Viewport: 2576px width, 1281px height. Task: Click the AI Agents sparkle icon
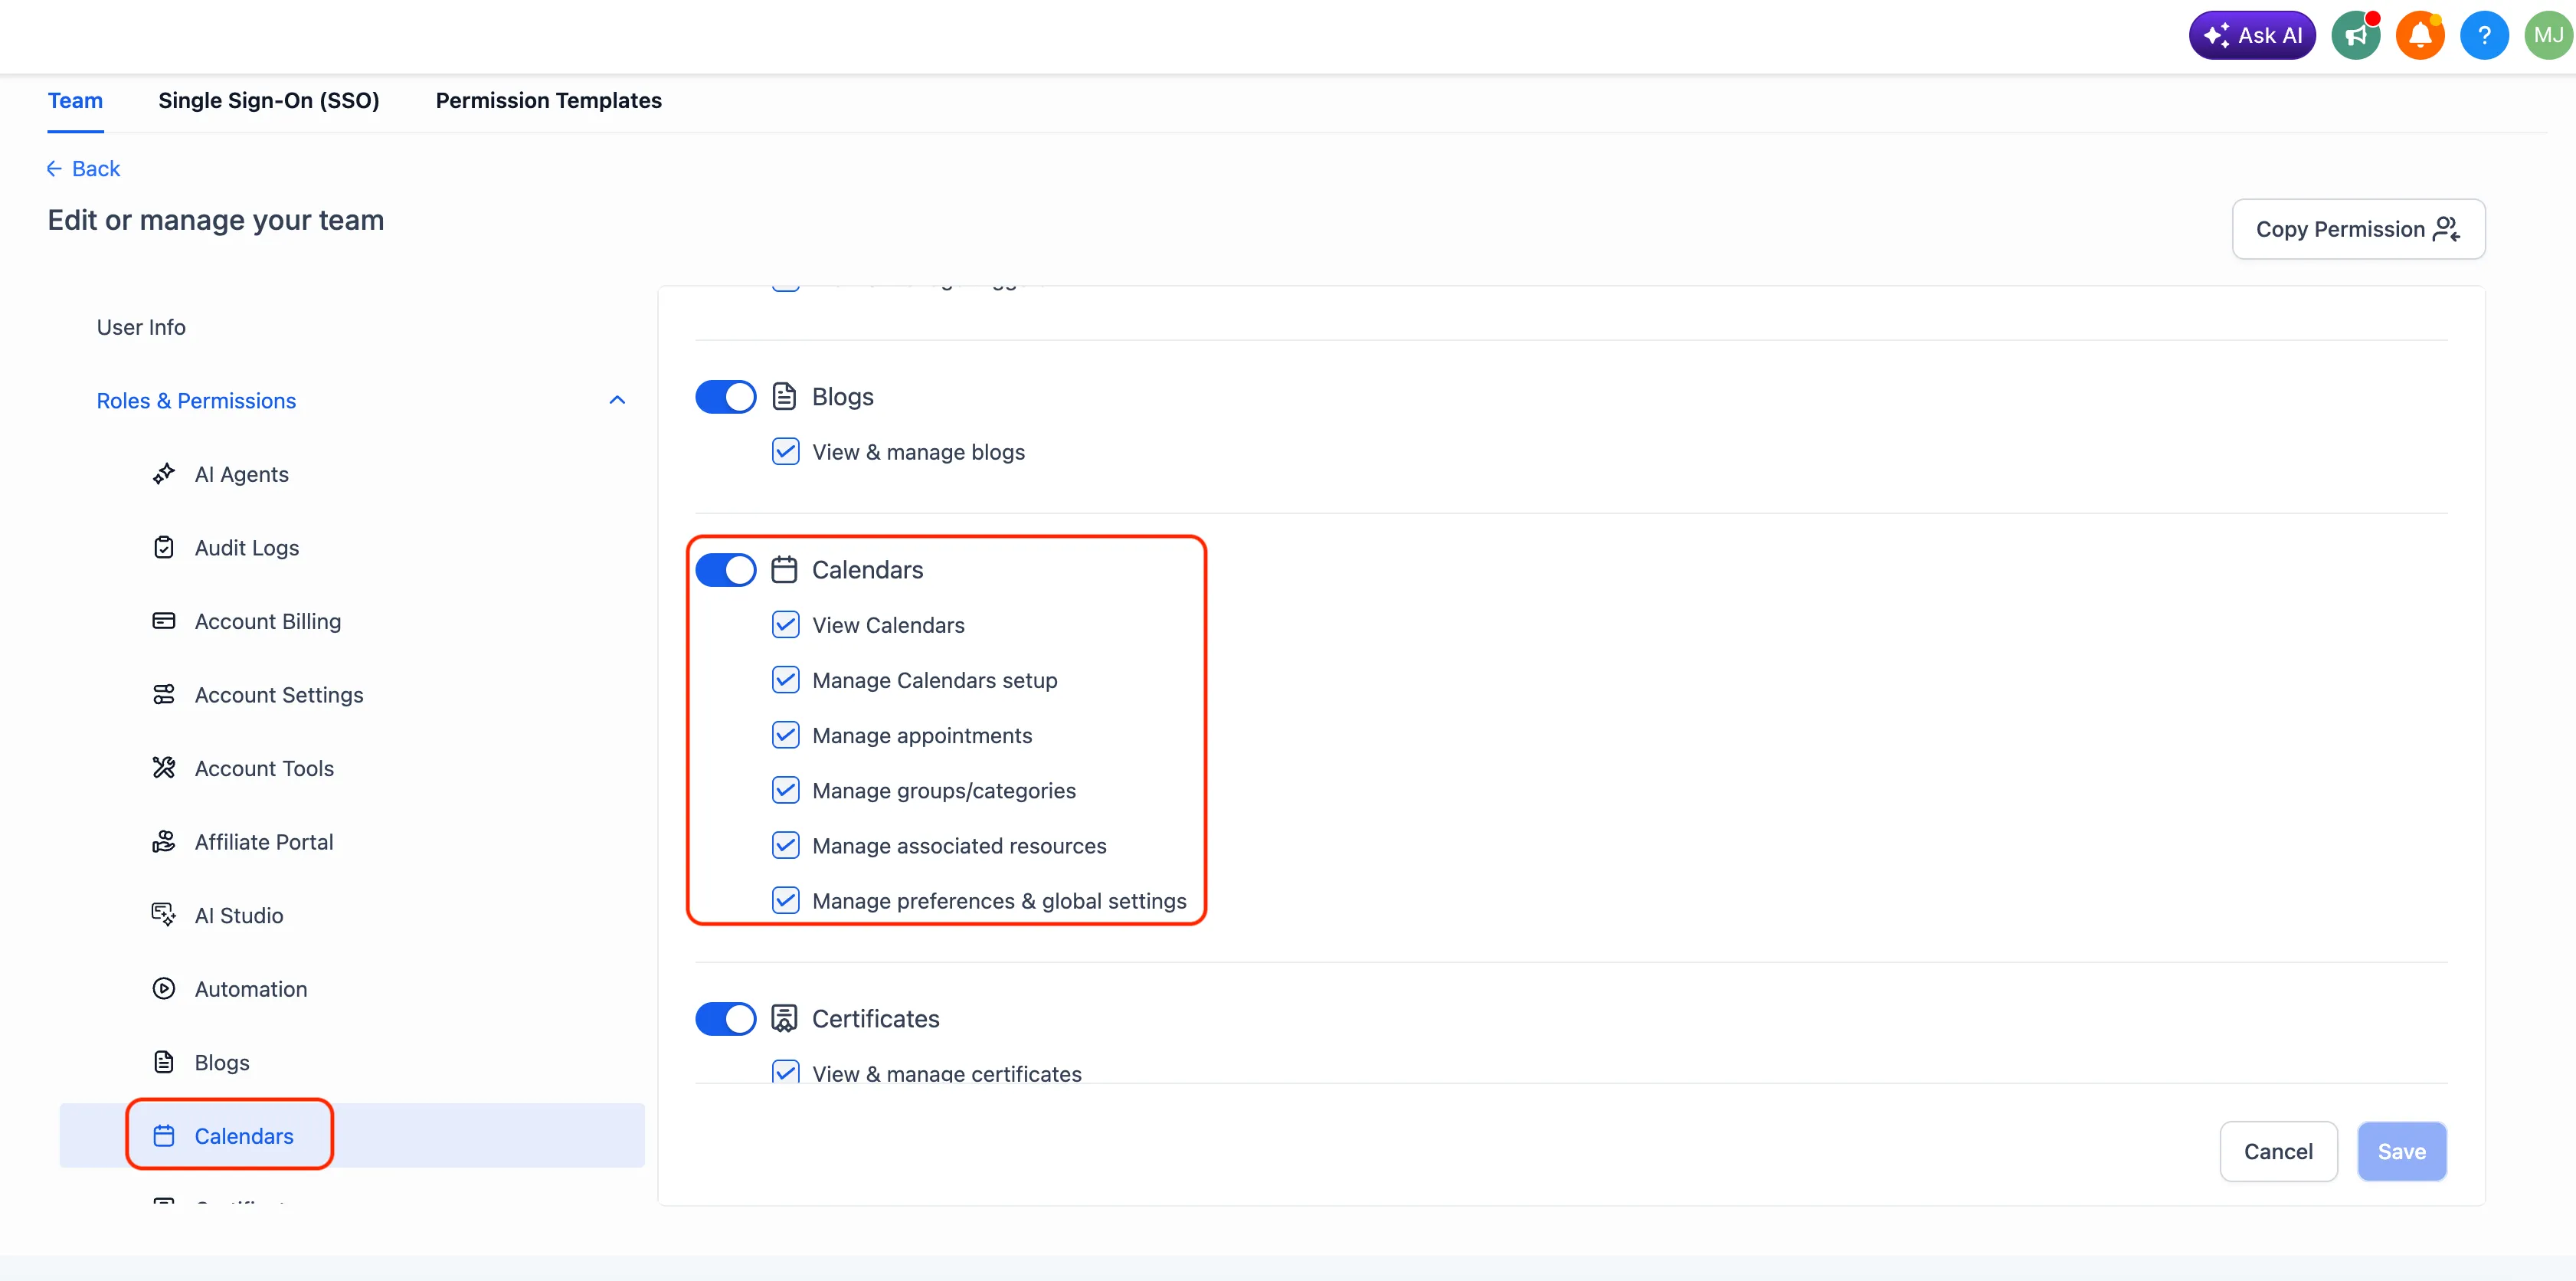164,474
